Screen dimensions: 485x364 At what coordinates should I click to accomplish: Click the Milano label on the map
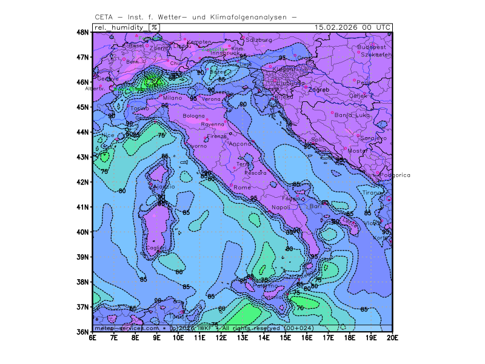(172, 98)
